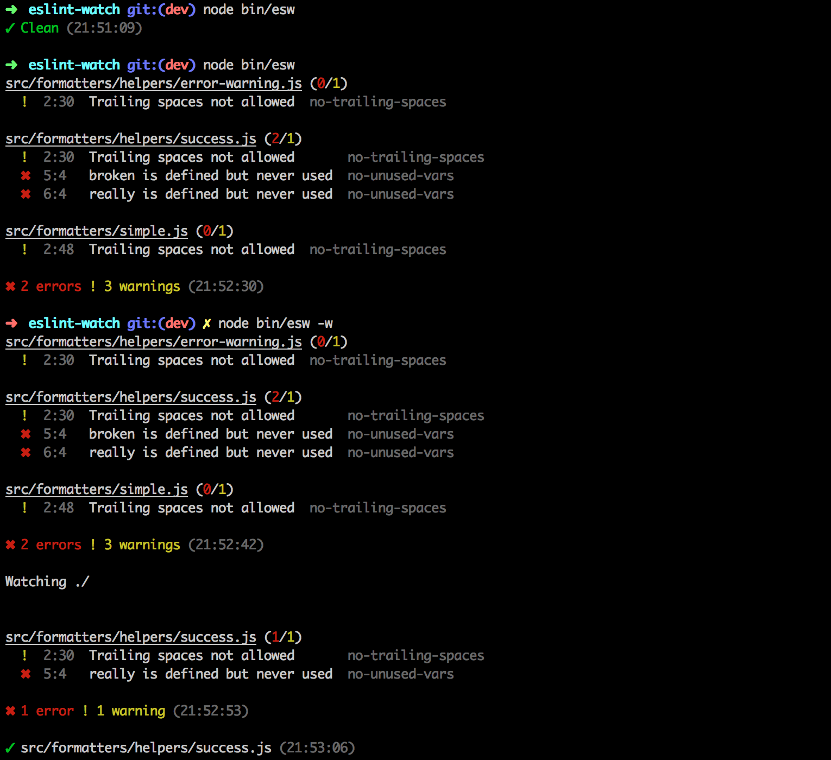
Task: Click the yellow ! under success.js (1/1)
Action: coord(24,656)
